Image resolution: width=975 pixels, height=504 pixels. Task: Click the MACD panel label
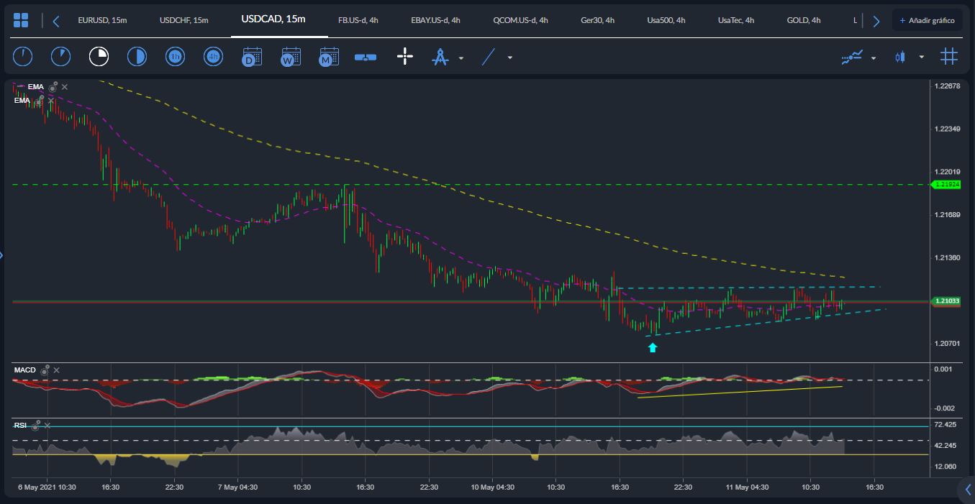[24, 370]
